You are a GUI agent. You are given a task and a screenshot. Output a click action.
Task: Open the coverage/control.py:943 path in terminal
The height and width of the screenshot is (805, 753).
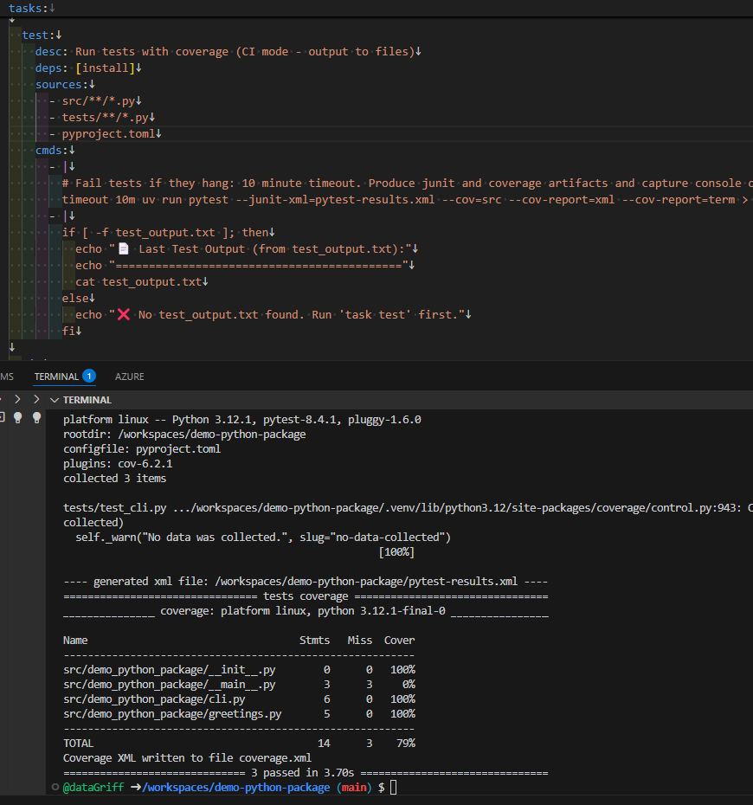pos(466,508)
